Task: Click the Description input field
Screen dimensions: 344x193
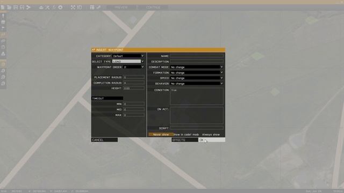Action: tap(197, 62)
